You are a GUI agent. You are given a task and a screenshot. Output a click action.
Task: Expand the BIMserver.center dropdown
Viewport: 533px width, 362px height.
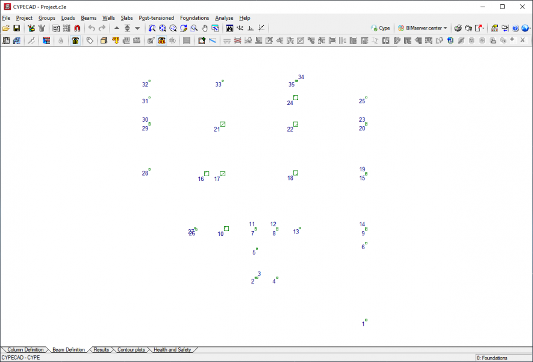(x=445, y=28)
